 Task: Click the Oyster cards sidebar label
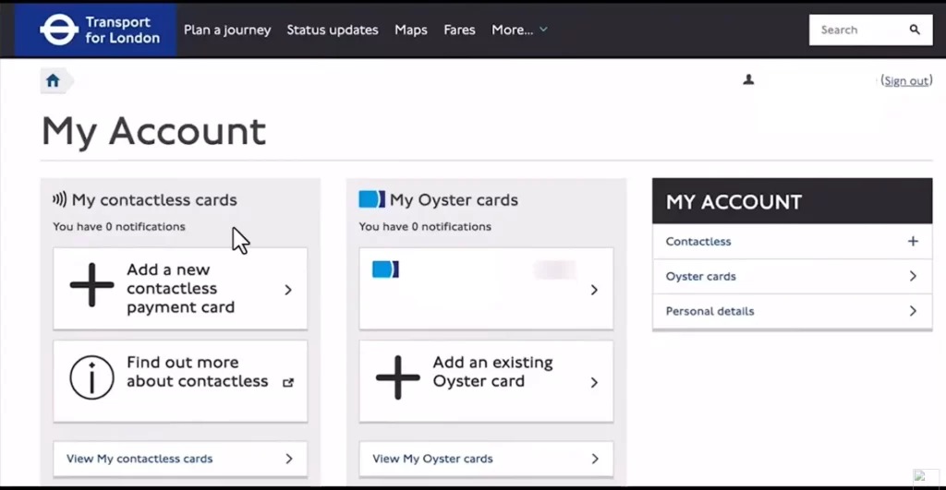[x=700, y=276]
